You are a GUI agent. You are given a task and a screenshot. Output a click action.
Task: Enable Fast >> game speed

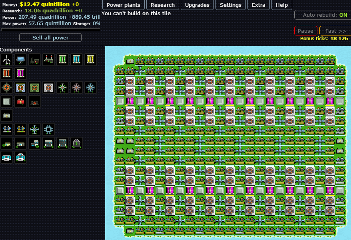point(335,31)
